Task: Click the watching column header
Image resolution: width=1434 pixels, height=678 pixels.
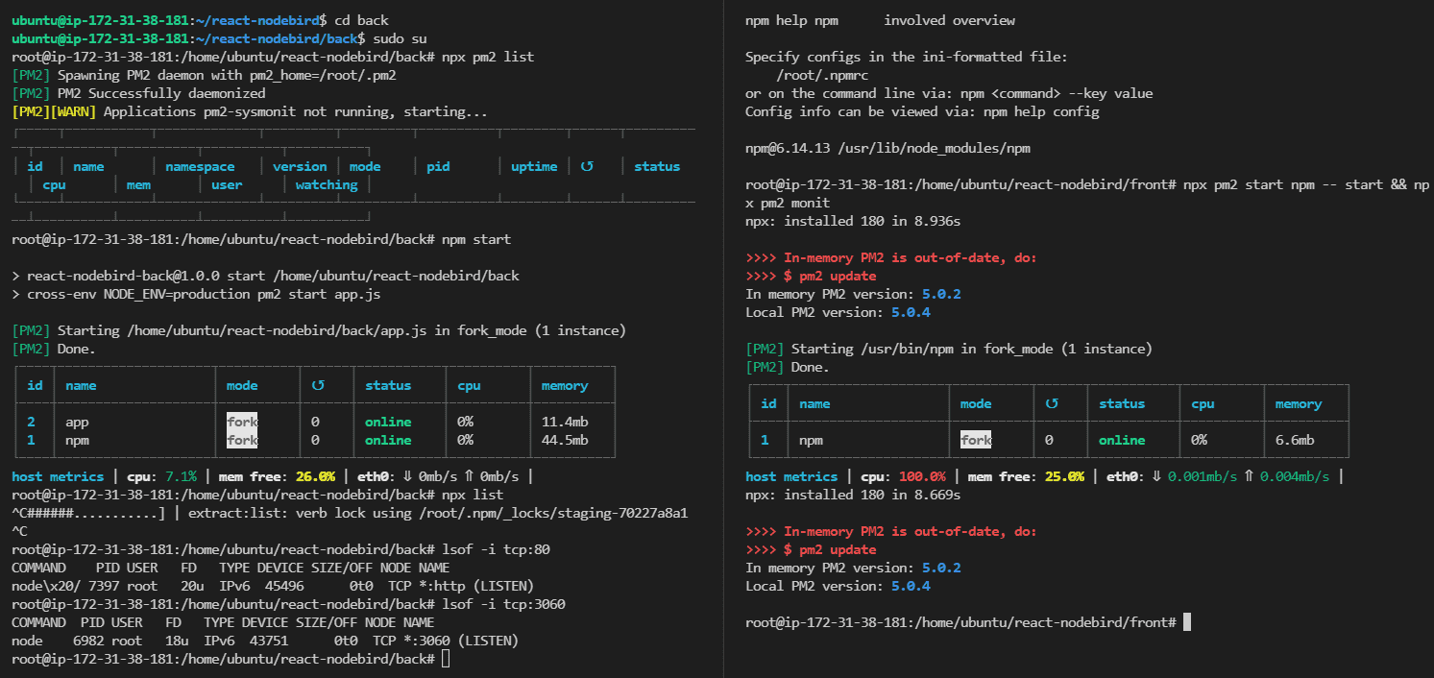Action: (327, 184)
